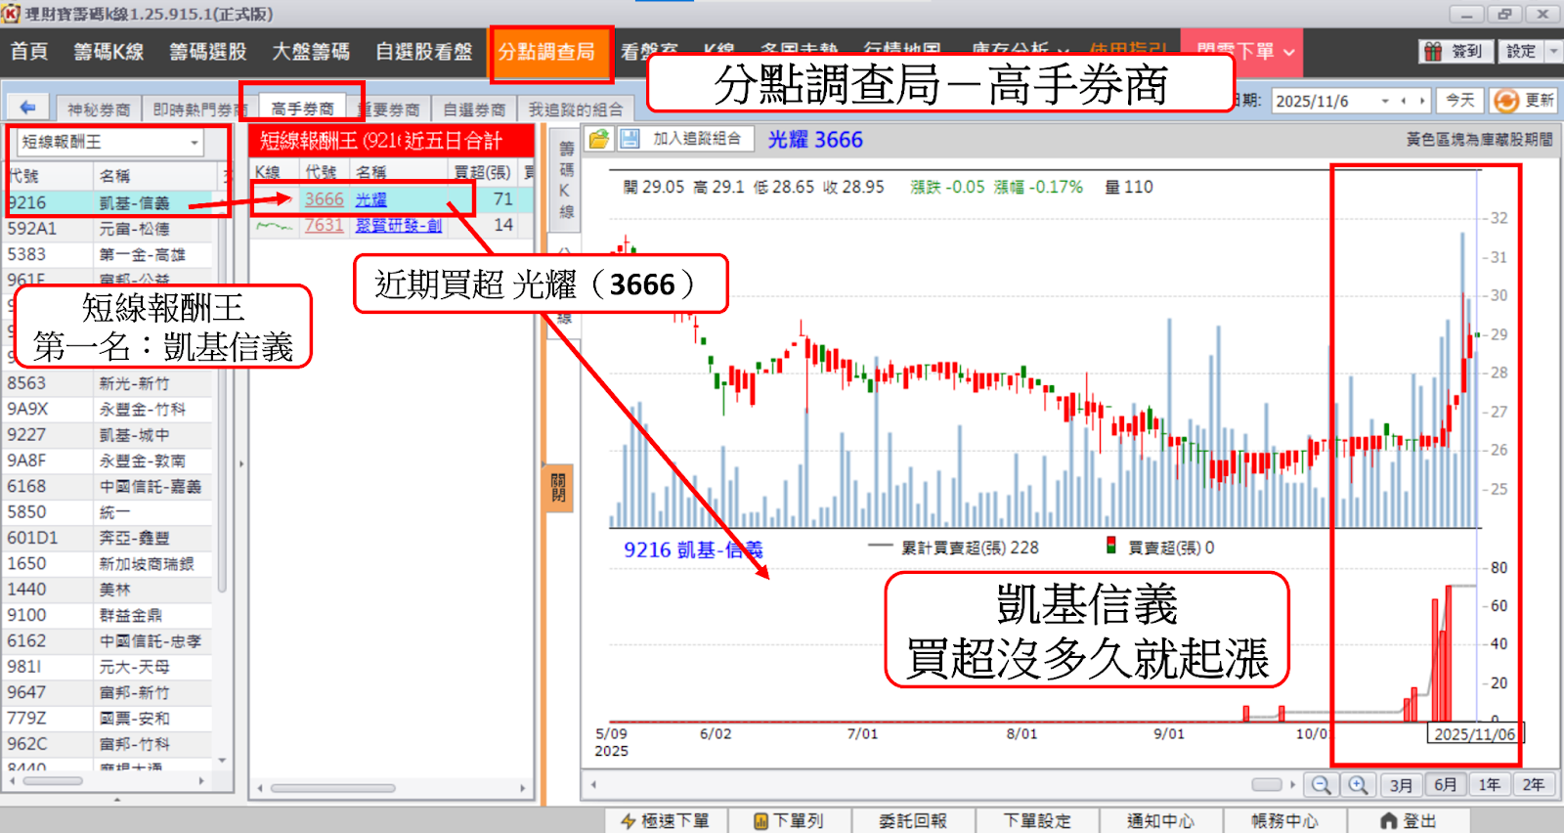Select broker row 9216 凱基-信義
This screenshot has width=1564, height=833.
click(x=109, y=202)
